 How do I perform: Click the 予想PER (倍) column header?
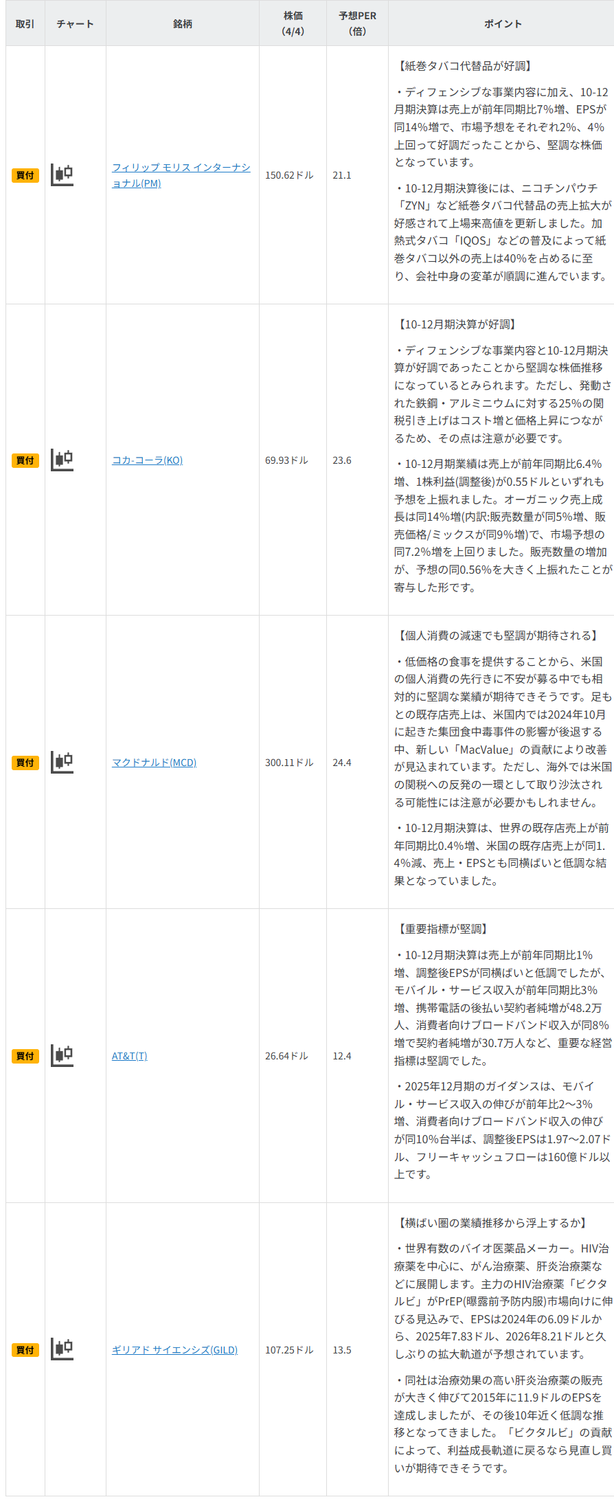click(x=357, y=23)
